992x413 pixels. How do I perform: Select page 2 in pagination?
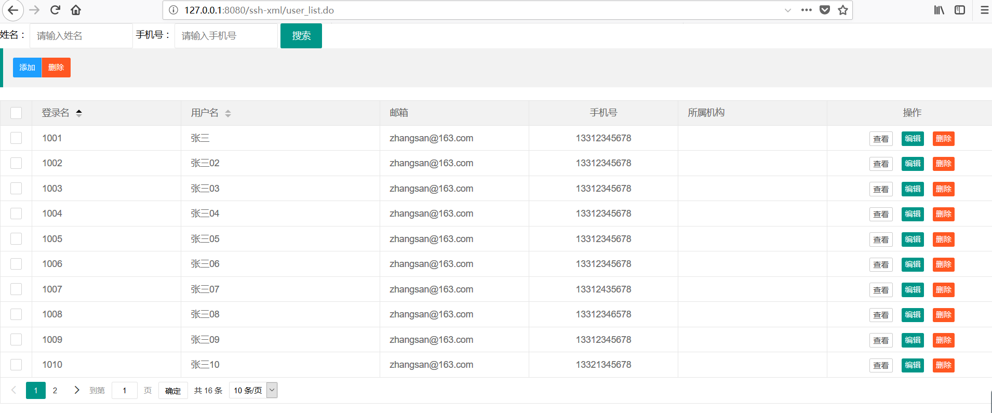[x=55, y=390]
